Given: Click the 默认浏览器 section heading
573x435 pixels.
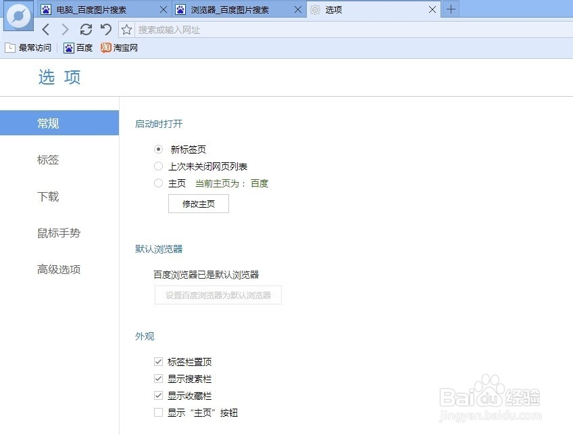Looking at the screenshot, I should [159, 249].
